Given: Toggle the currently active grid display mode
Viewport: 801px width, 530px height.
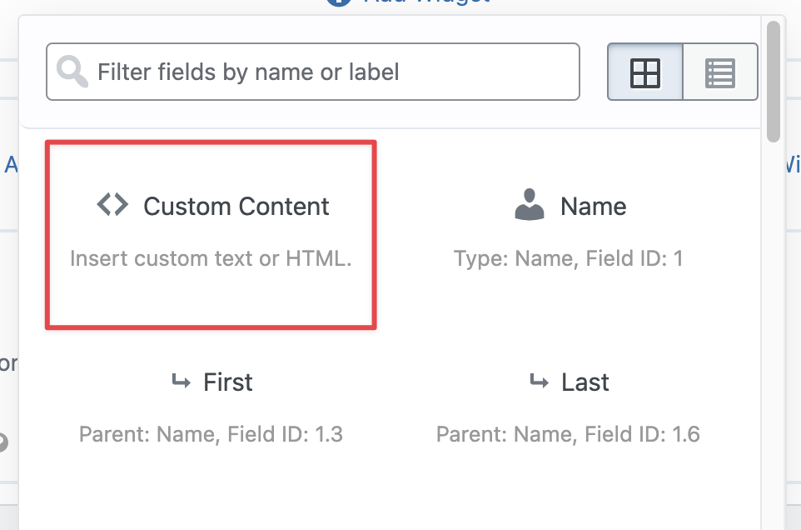Looking at the screenshot, I should [x=645, y=72].
